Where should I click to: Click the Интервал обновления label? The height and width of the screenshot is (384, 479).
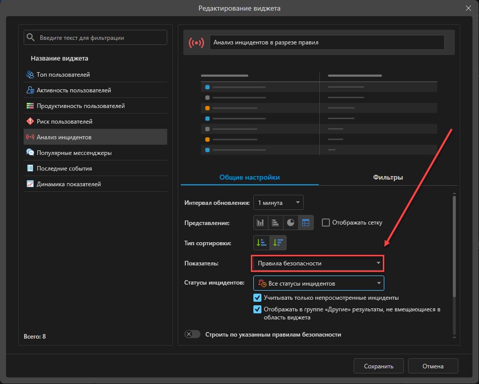click(x=217, y=203)
